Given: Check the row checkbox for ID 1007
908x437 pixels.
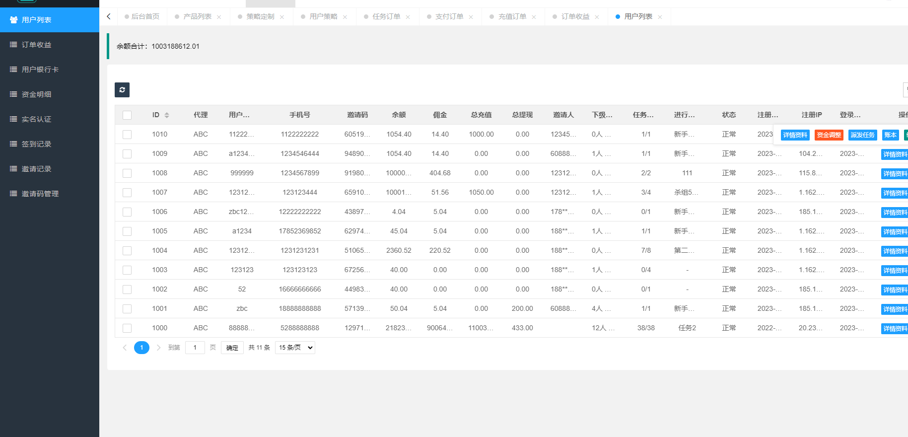Looking at the screenshot, I should [x=127, y=193].
